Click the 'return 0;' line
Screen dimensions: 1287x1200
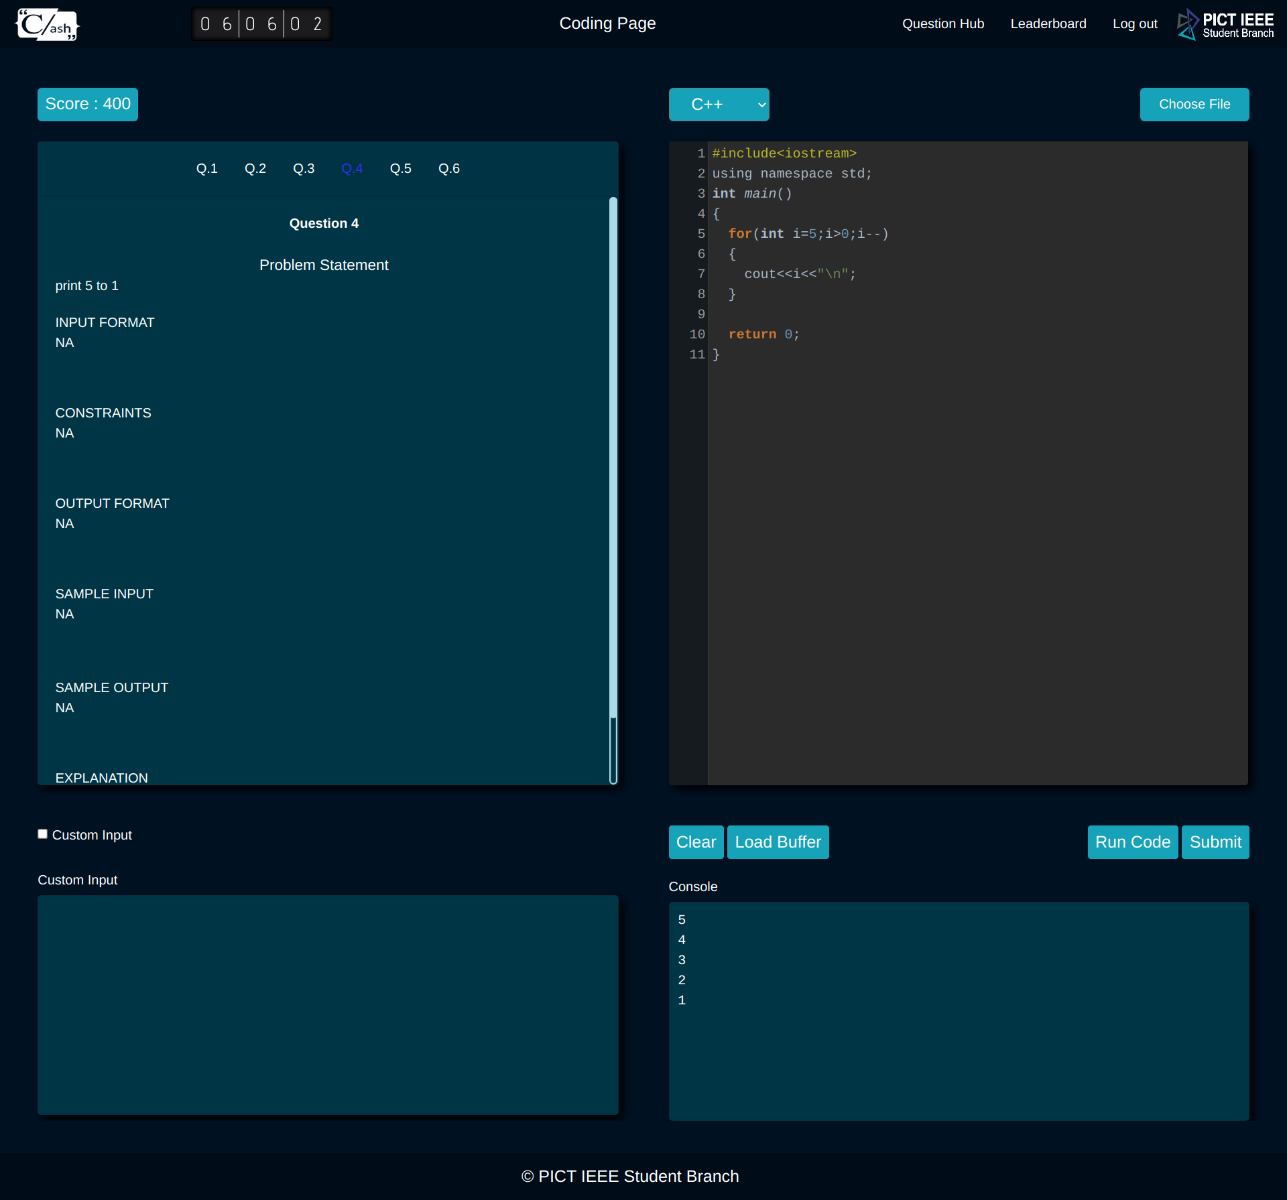tap(763, 334)
